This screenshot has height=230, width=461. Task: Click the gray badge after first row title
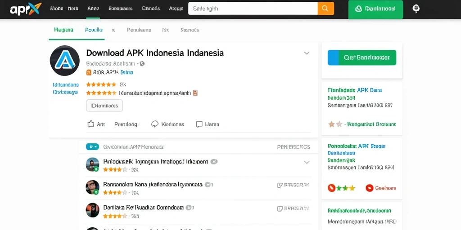[x=214, y=161]
